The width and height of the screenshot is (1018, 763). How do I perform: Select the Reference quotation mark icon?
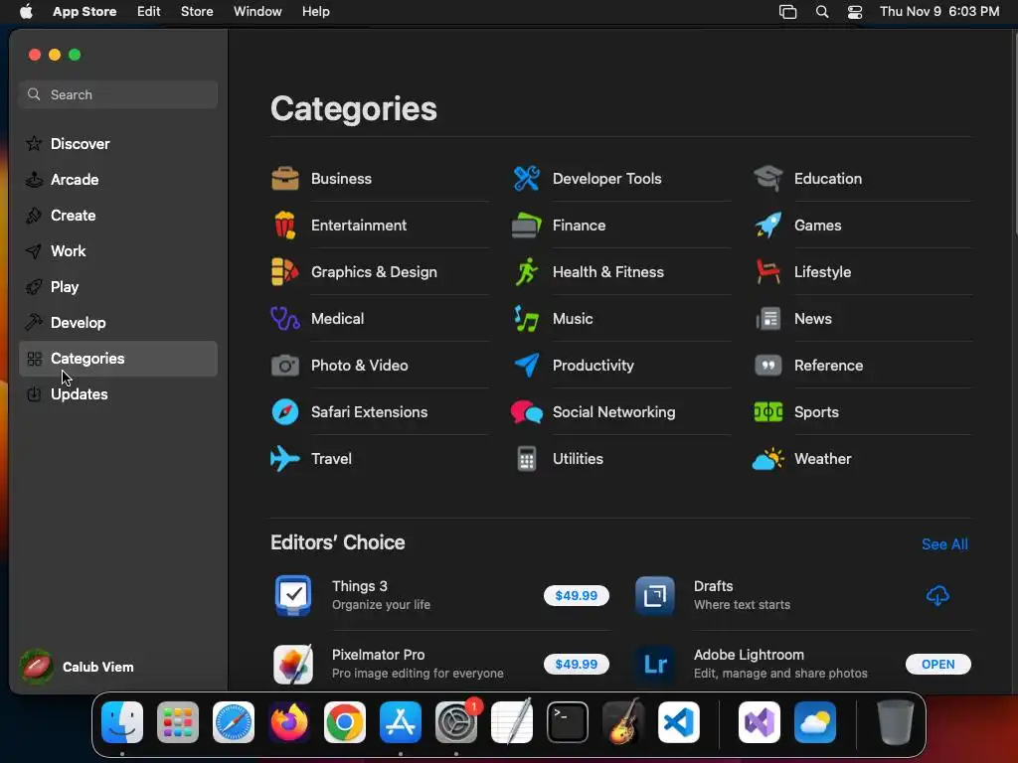(768, 366)
